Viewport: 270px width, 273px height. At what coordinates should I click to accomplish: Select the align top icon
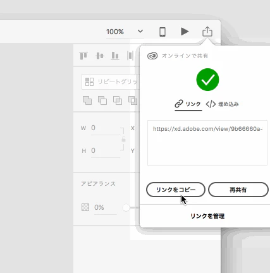83,56
